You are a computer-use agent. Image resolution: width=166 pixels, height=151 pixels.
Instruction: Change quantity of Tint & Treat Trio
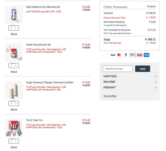14,141
